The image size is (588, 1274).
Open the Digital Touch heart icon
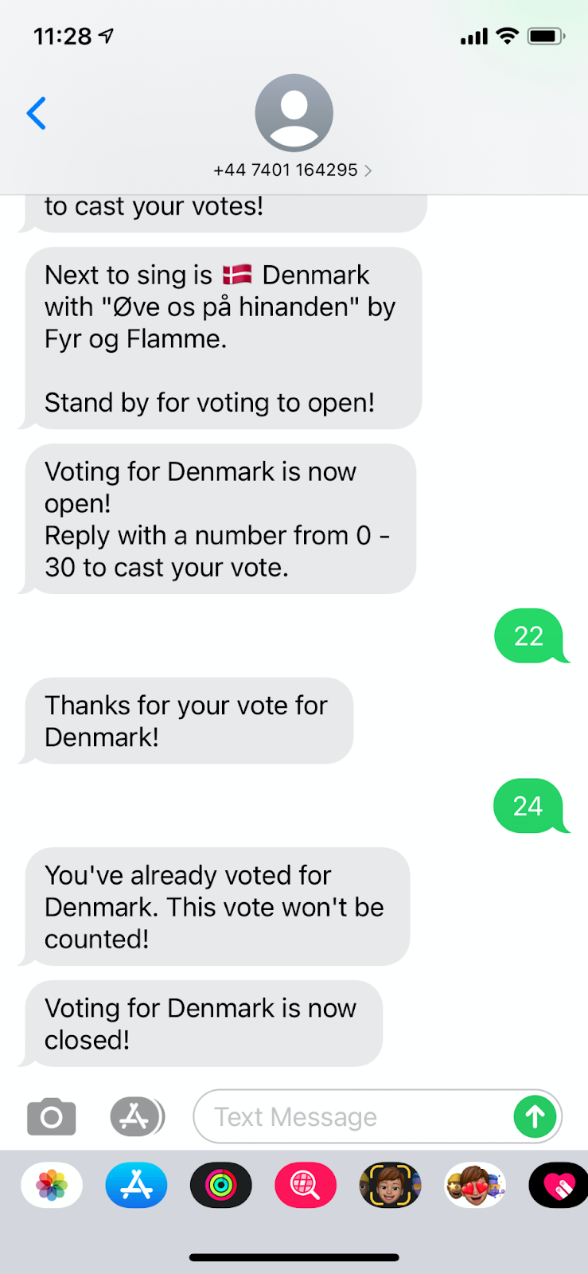point(559,1186)
